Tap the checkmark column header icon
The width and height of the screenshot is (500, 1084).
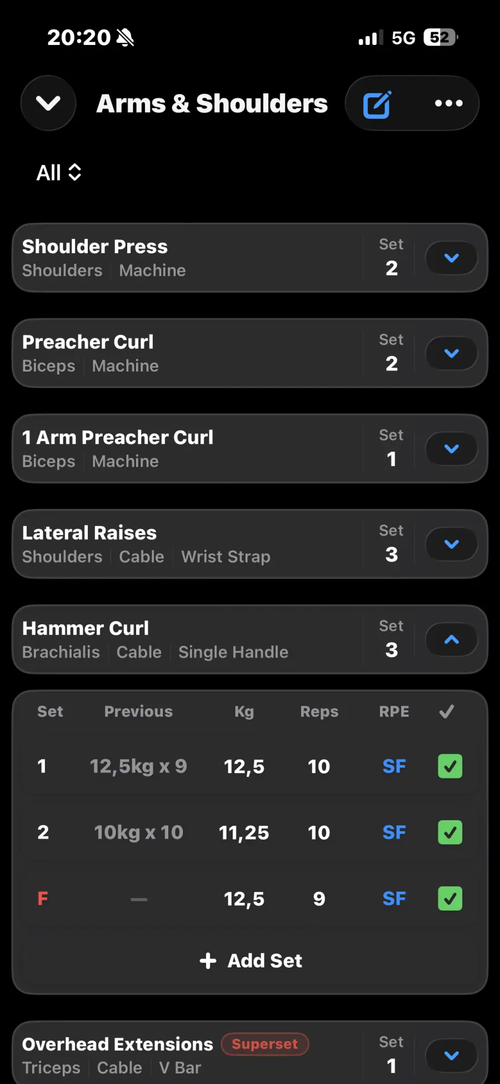pyautogui.click(x=447, y=711)
